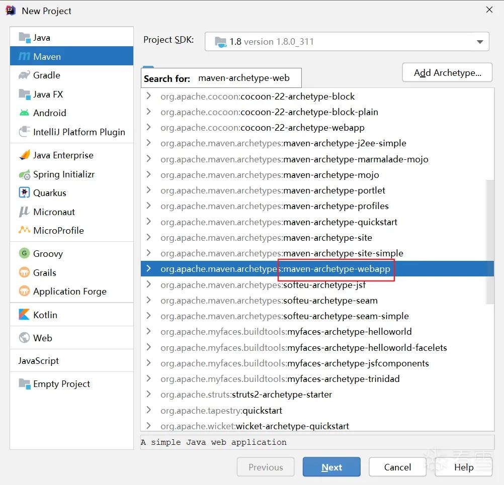Expand the cocoon-22-archetype-block node

coord(148,95)
